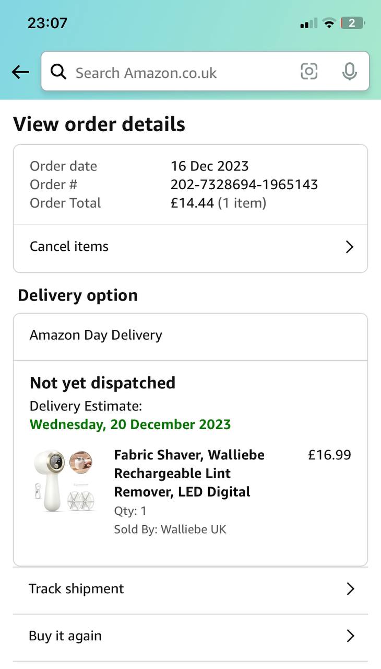Tap the order number 202-7328694-1965143
Screen dimensions: 381x669
coord(244,184)
